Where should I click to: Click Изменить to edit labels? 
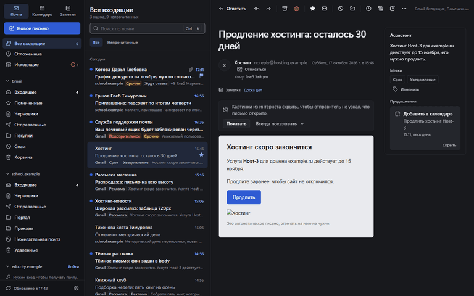[x=405, y=89]
